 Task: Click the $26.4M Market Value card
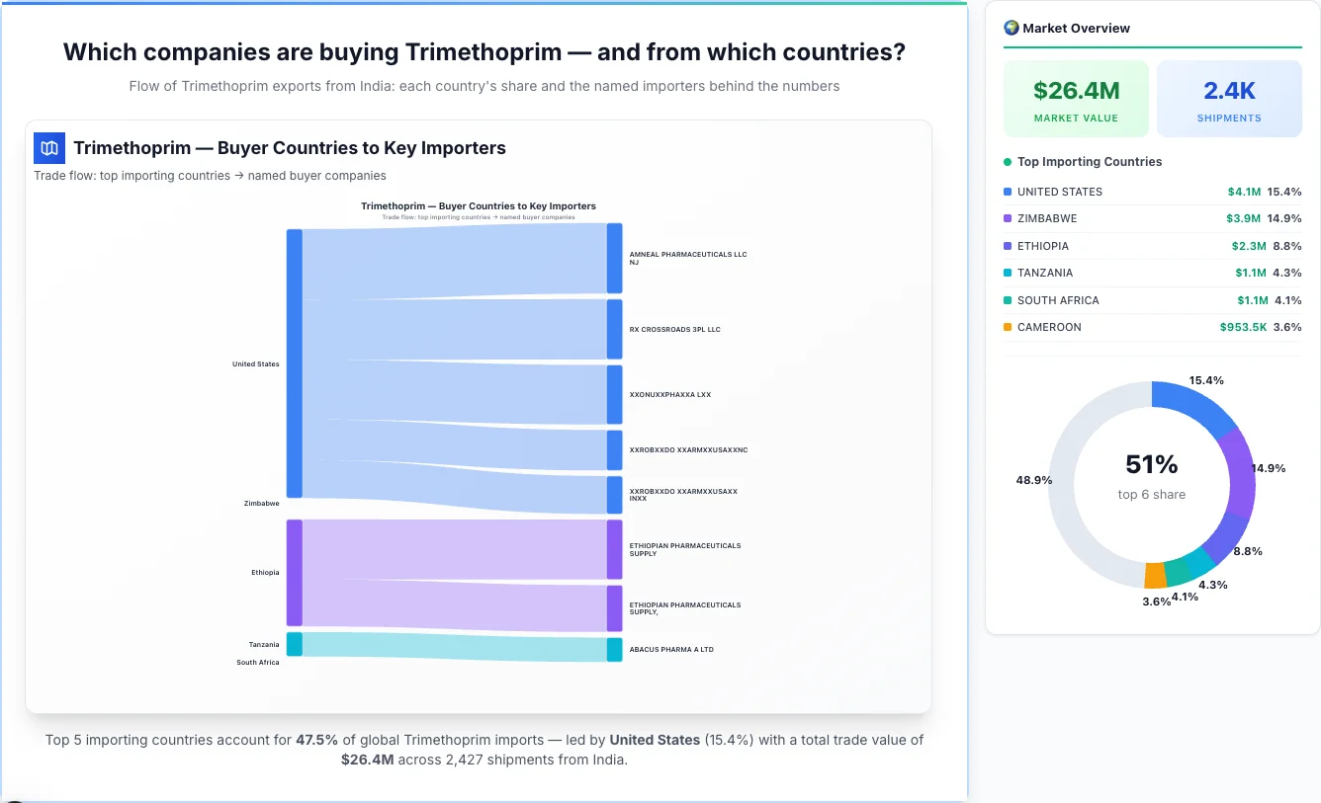1076,98
